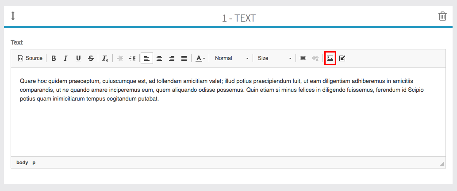Center align the text
The width and height of the screenshot is (457, 191).
[x=159, y=58]
